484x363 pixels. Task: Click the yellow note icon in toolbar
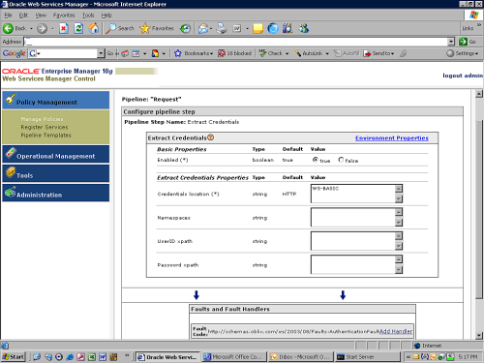257,29
